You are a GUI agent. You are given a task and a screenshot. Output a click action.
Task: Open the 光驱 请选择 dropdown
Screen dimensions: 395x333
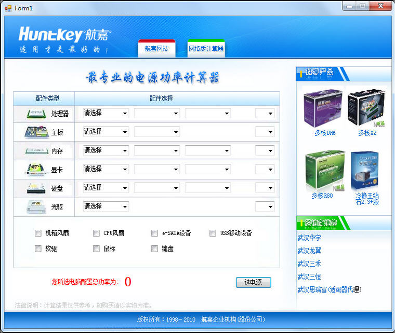pyautogui.click(x=106, y=206)
